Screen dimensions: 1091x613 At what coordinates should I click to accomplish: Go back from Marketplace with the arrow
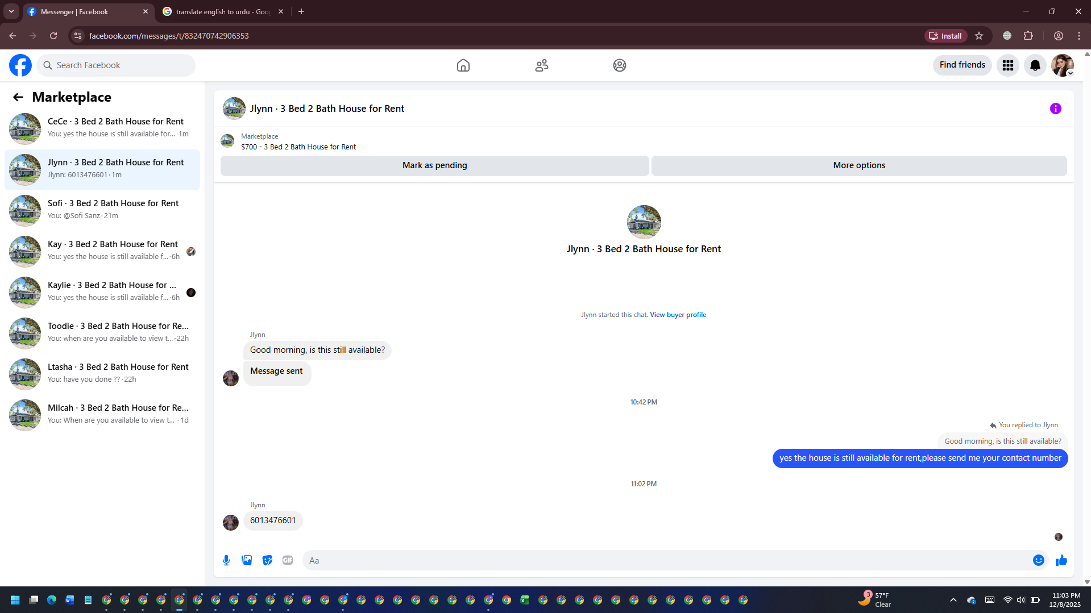18,97
